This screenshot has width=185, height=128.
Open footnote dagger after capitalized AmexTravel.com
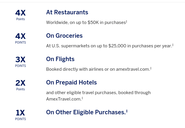click(82, 98)
